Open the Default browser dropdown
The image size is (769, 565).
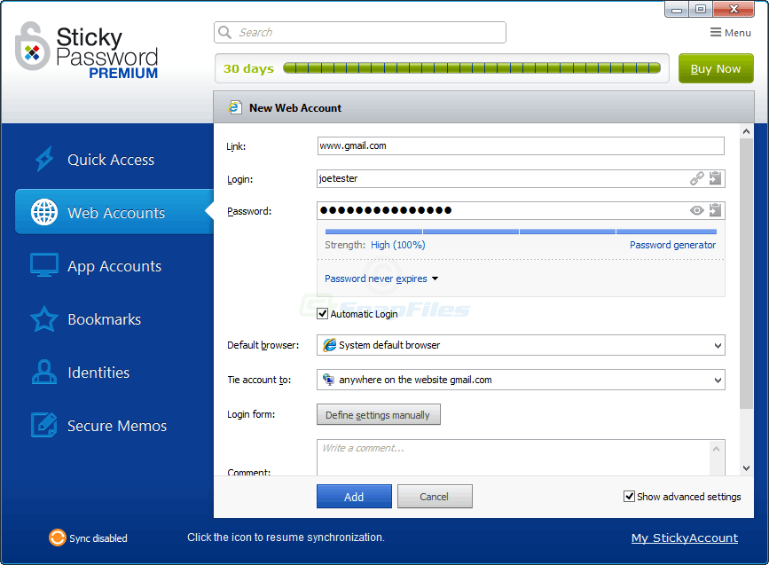coord(521,345)
